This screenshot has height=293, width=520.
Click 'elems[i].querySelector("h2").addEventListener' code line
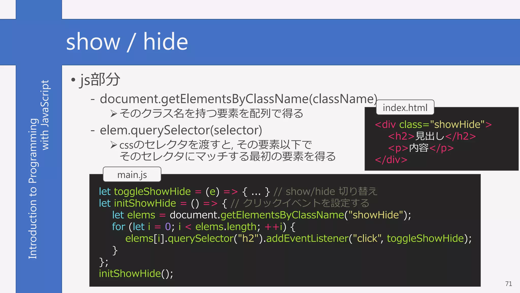point(298,239)
